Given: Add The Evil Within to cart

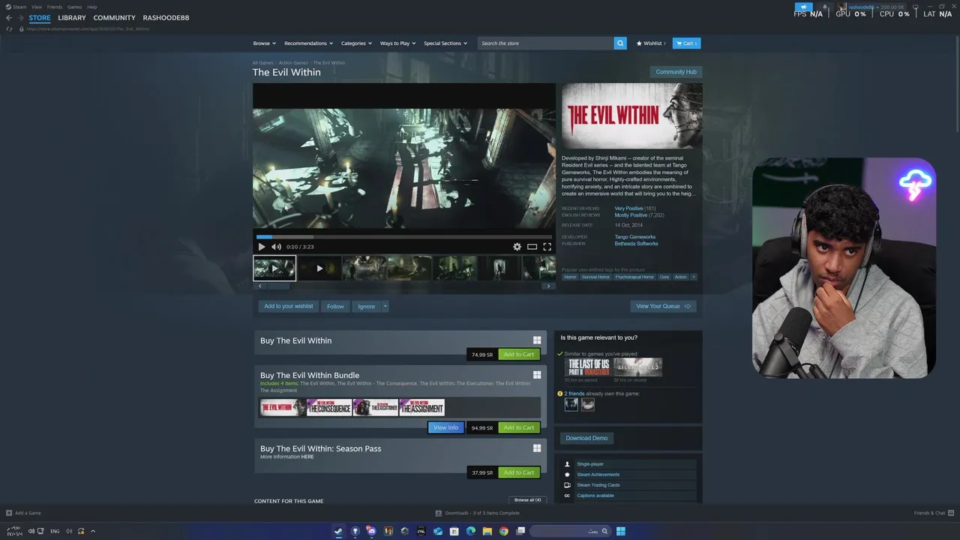Looking at the screenshot, I should 519,355.
